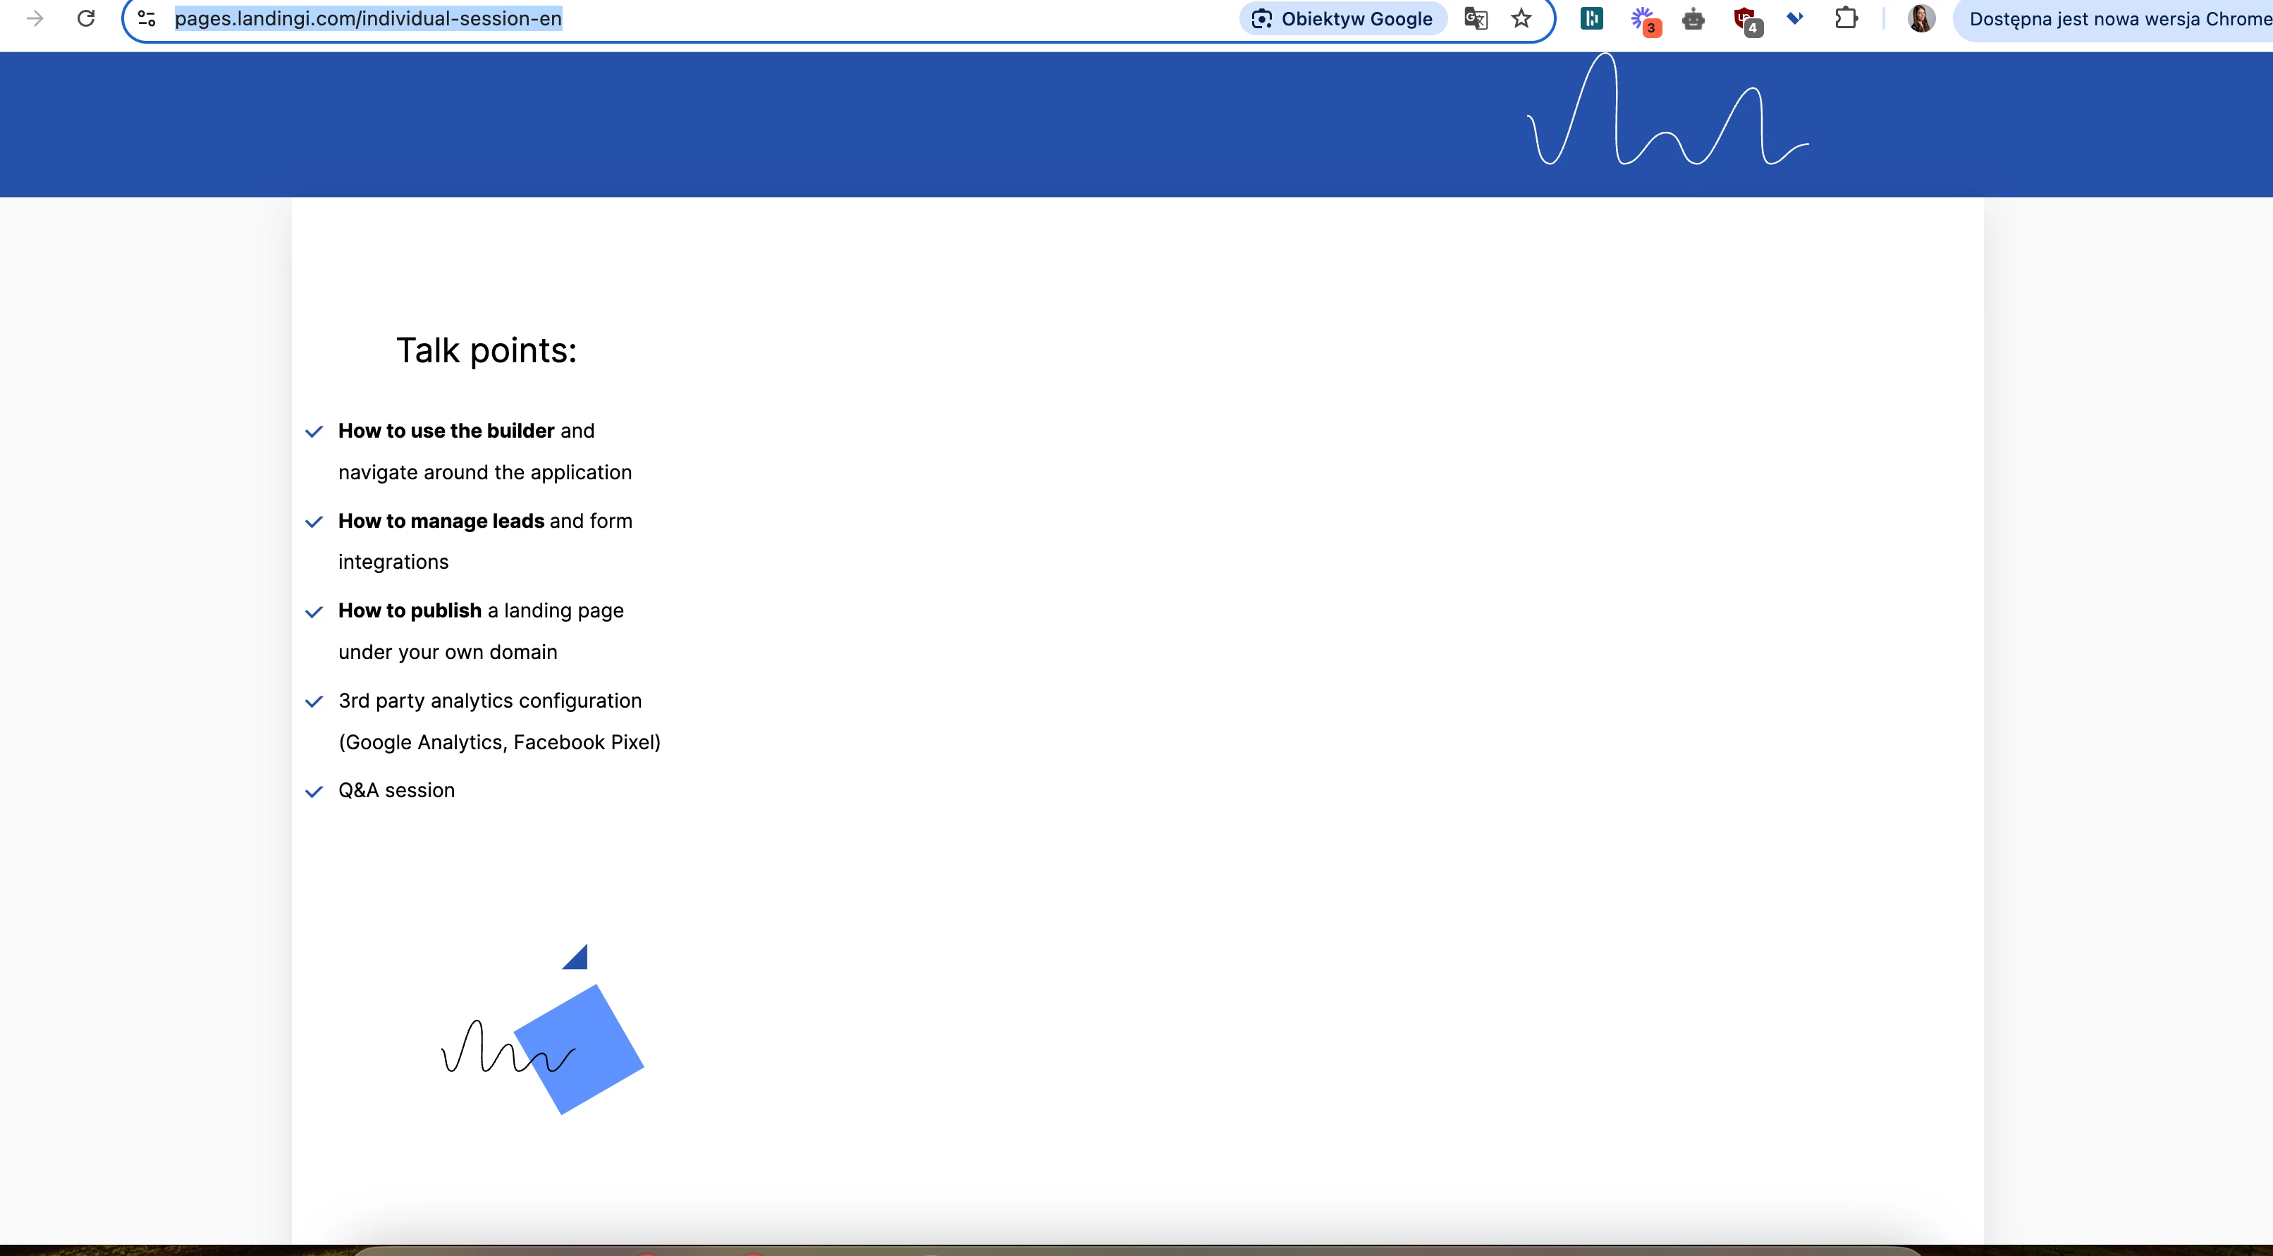This screenshot has height=1256, width=2273.
Task: Click checkmark beside 'Q&A session'
Action: click(313, 792)
